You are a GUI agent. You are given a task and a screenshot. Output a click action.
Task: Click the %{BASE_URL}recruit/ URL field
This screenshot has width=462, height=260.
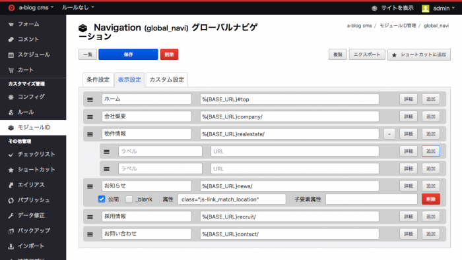[289, 217]
